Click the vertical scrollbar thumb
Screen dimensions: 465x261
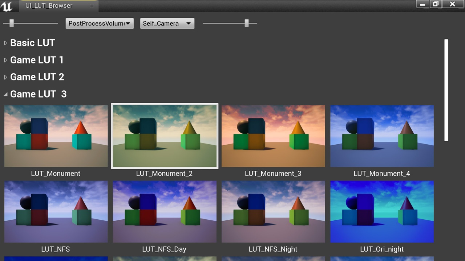point(446,90)
